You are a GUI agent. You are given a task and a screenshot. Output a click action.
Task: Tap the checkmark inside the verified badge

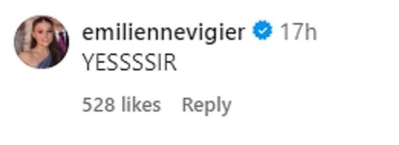[262, 30]
